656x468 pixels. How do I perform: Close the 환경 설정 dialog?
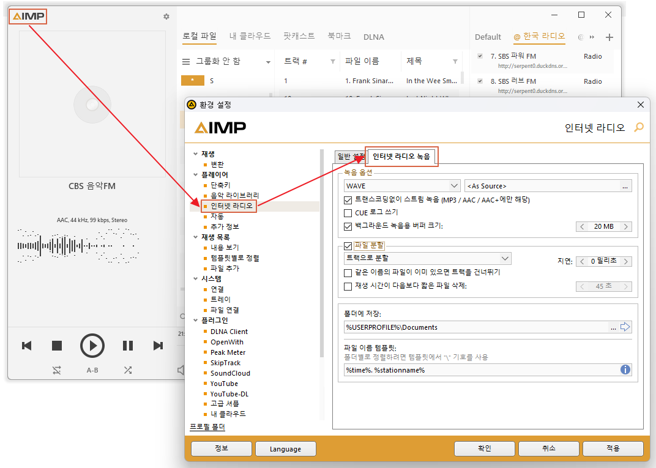click(x=641, y=105)
